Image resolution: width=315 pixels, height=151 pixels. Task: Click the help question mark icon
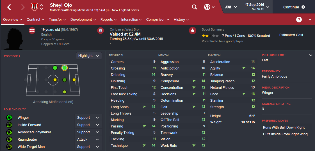click(299, 20)
